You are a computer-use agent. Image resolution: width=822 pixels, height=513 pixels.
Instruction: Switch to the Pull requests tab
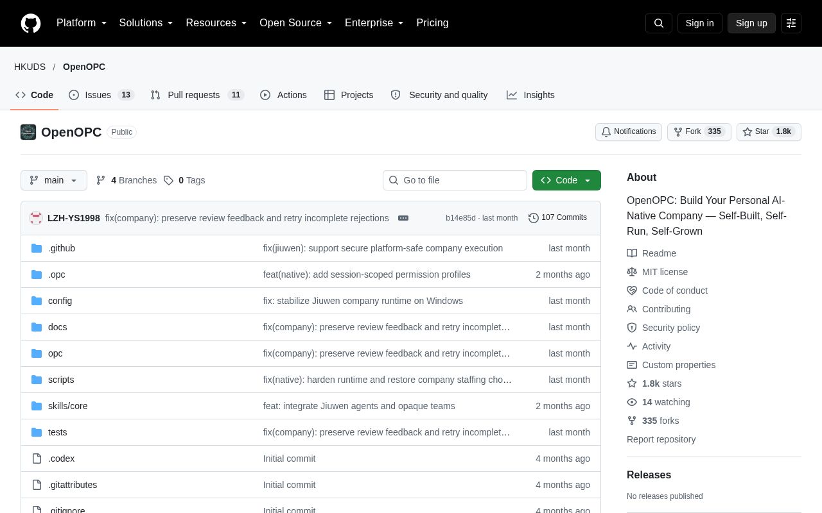click(x=197, y=95)
